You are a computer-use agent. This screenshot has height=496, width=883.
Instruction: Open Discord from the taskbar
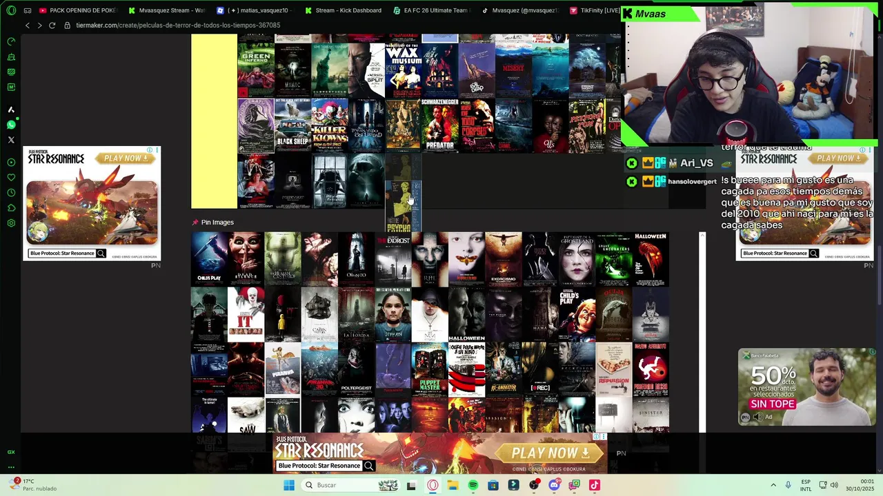coord(554,485)
